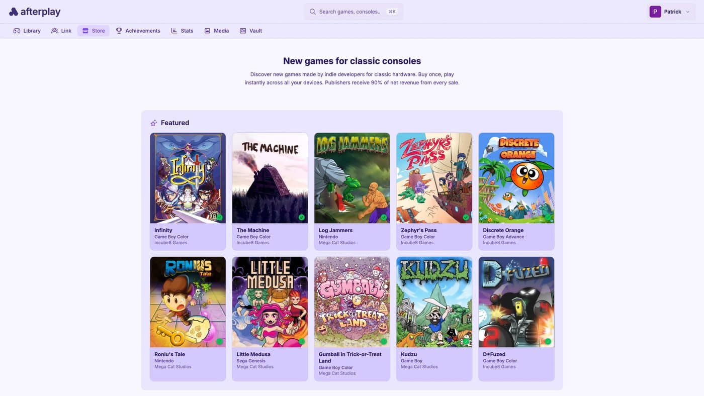The height and width of the screenshot is (396, 704).
Task: Open the Log Jammers cover art
Action: tap(352, 178)
